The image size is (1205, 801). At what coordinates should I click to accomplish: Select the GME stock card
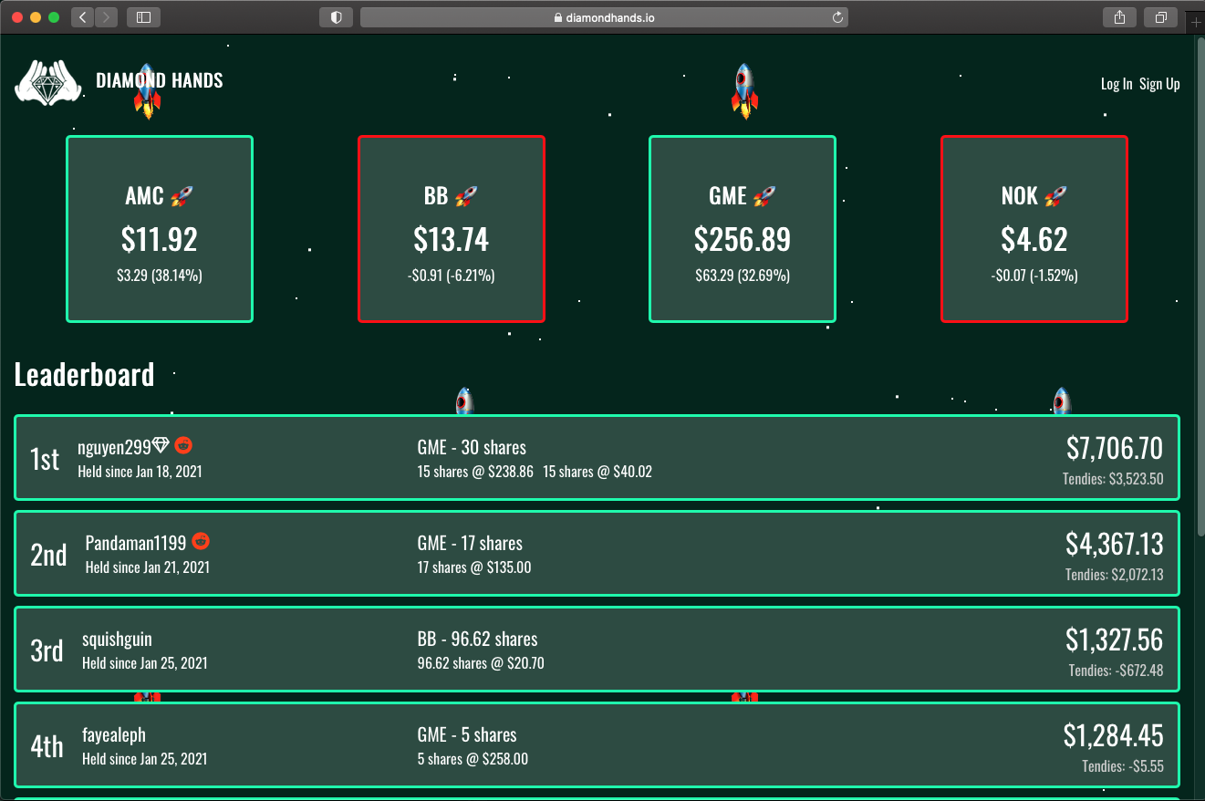[743, 229]
